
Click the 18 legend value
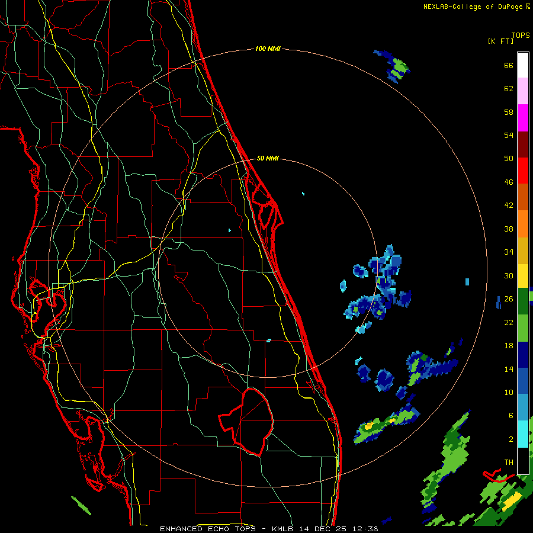click(509, 346)
